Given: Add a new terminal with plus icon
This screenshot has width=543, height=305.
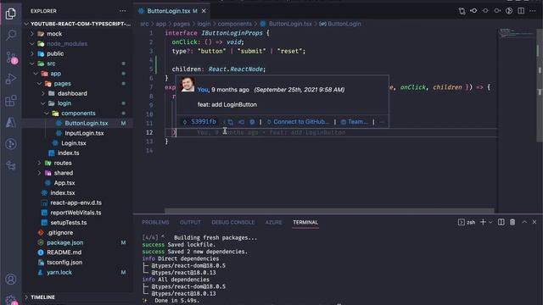Looking at the screenshot, I should click(x=483, y=222).
